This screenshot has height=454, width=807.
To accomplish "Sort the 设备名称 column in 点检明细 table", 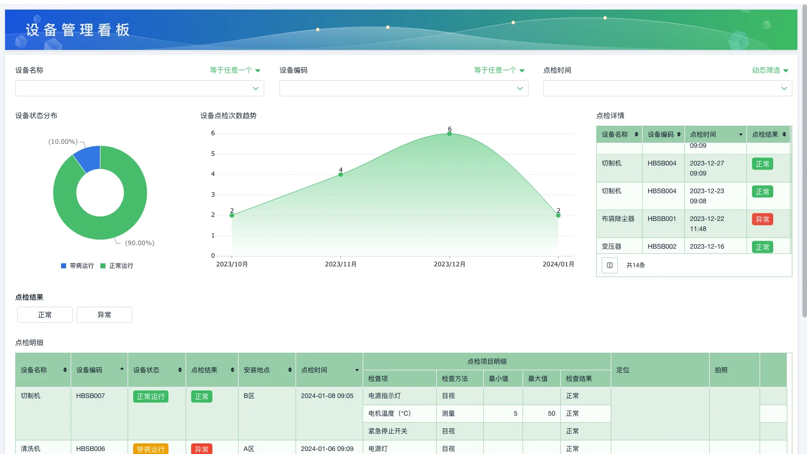I will (x=66, y=370).
